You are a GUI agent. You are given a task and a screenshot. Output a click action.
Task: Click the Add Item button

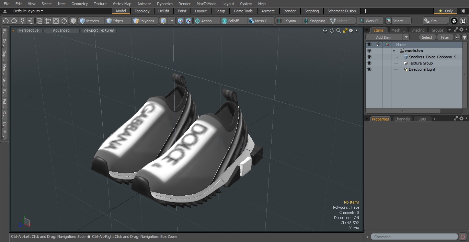pyautogui.click(x=384, y=37)
